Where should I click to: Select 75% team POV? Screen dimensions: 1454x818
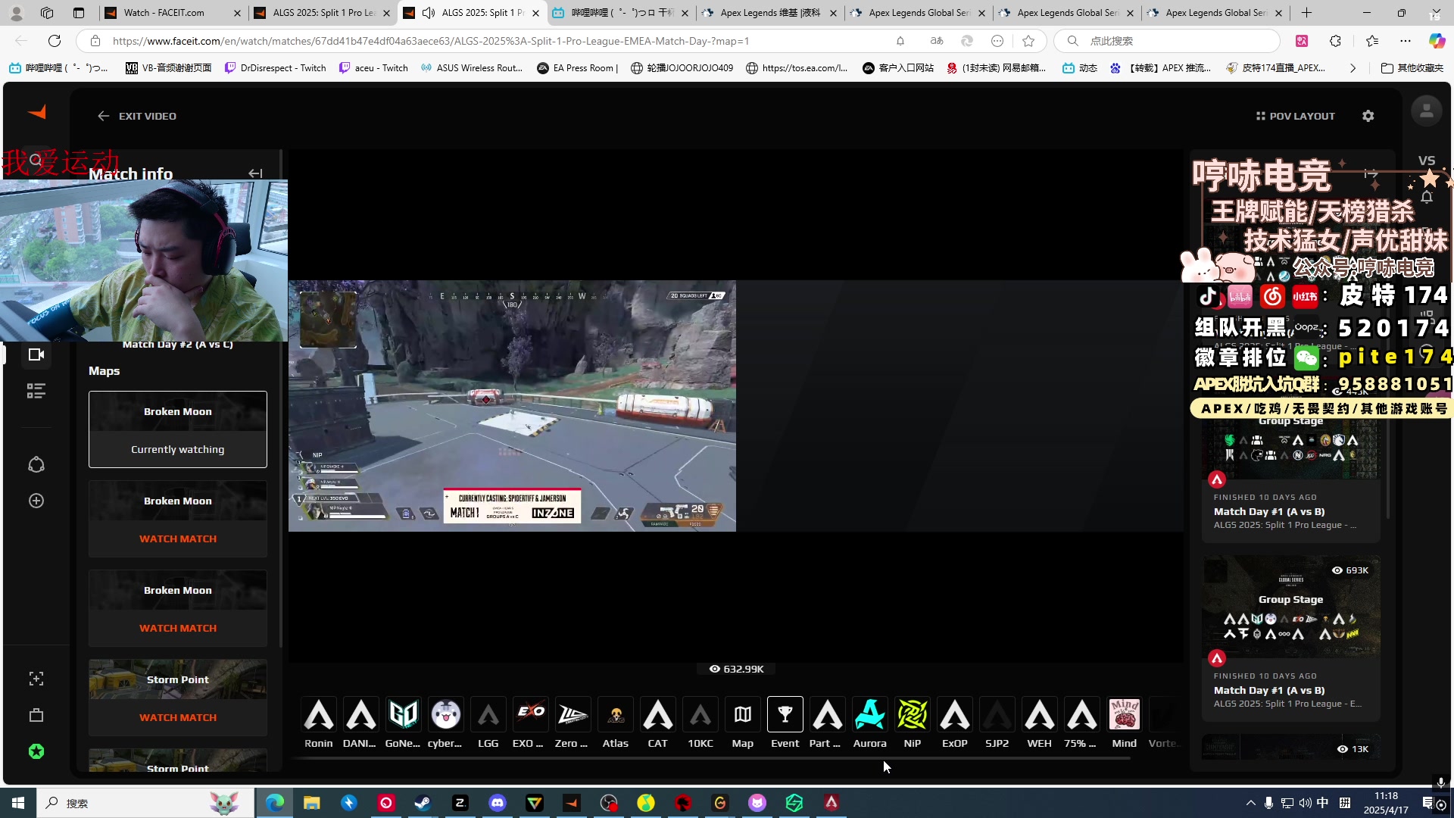tap(1082, 723)
